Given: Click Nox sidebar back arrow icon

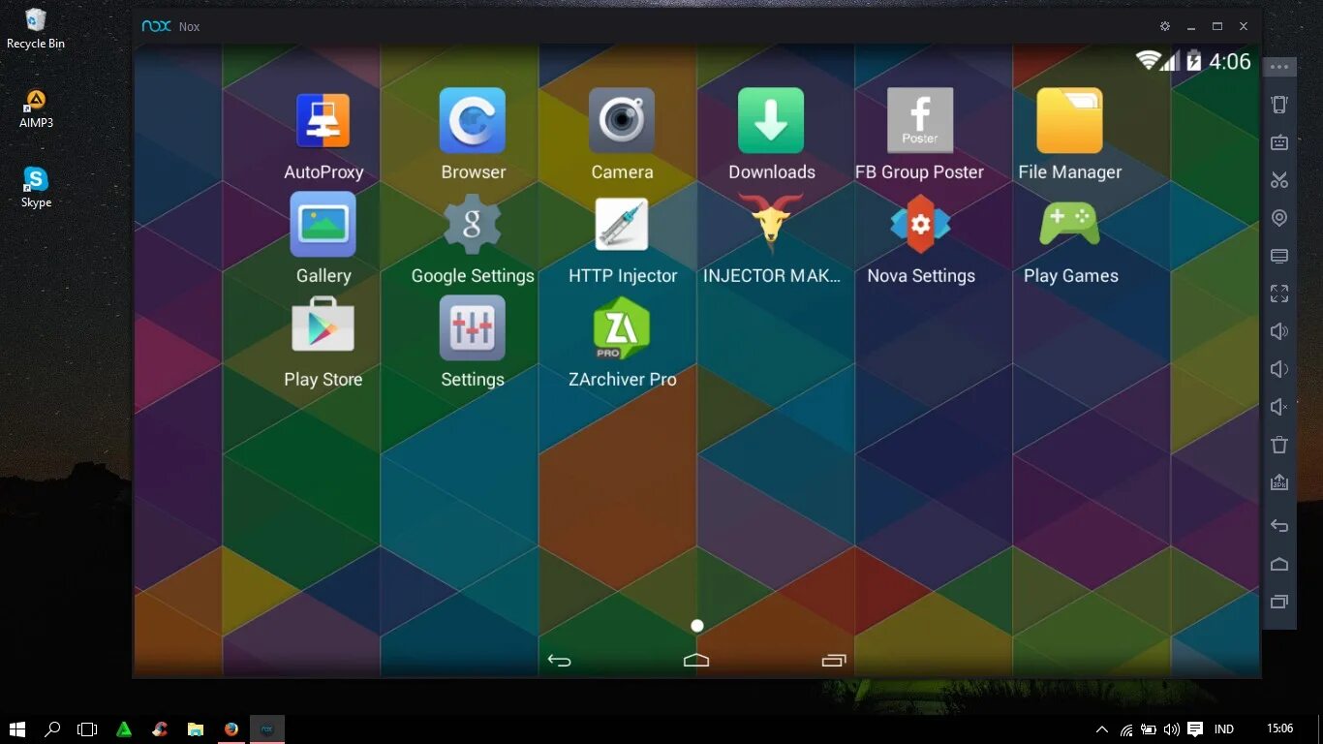Looking at the screenshot, I should [1279, 526].
